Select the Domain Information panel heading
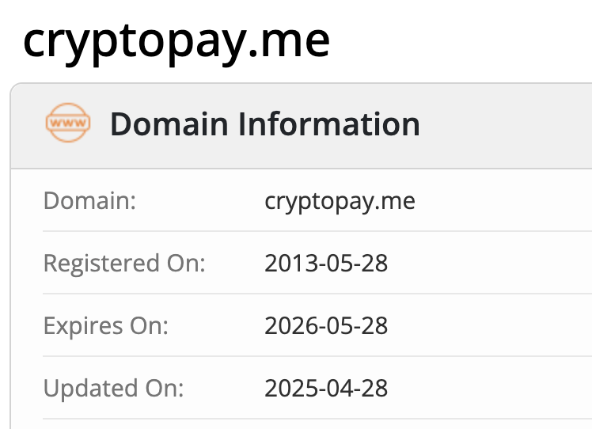This screenshot has height=429, width=592. point(264,124)
